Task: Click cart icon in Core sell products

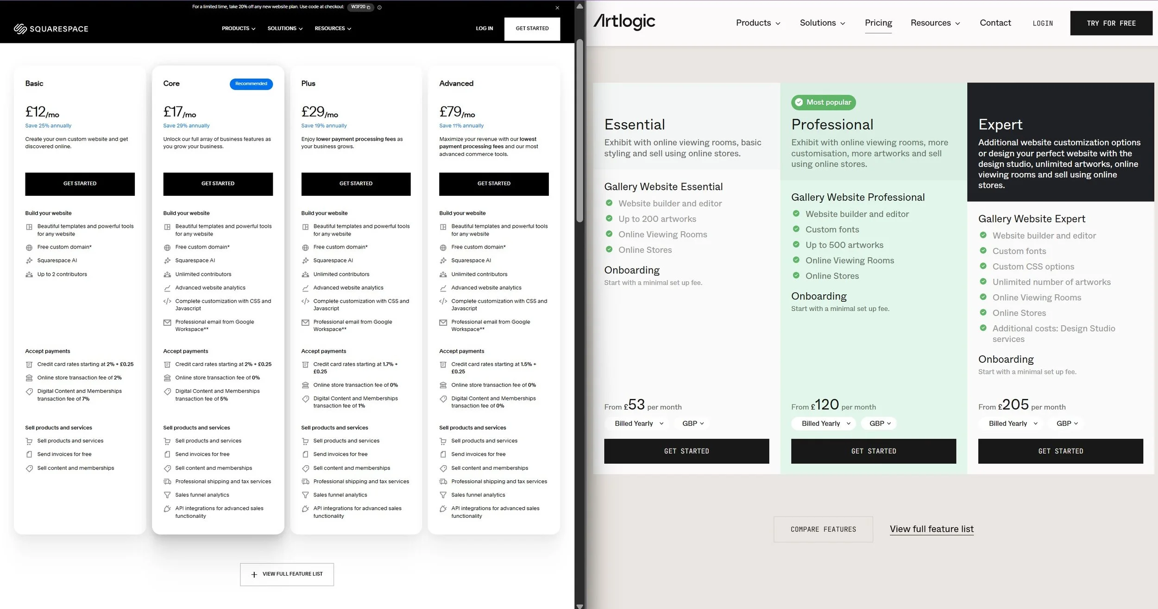Action: (167, 441)
